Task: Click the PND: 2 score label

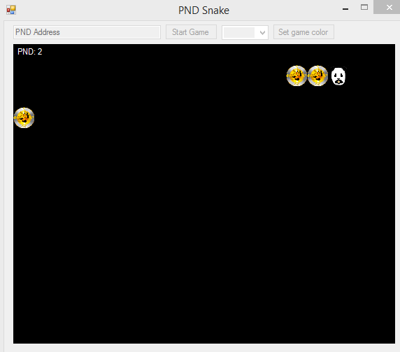Action: 30,52
